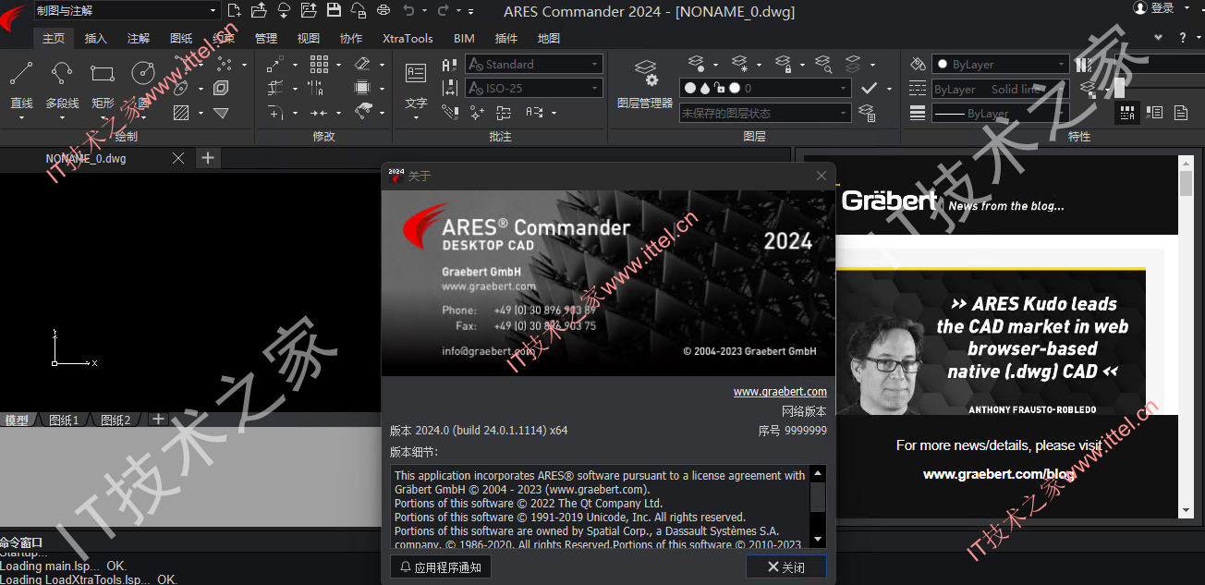
Task: Switch to the 管理 ribbon tab
Action: [266, 38]
